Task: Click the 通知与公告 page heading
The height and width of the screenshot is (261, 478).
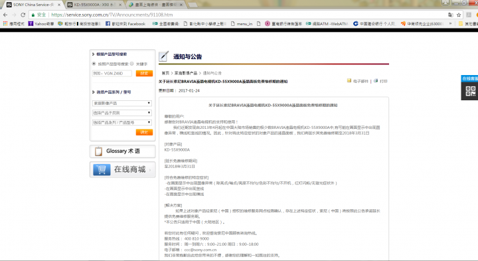Action: point(187,56)
